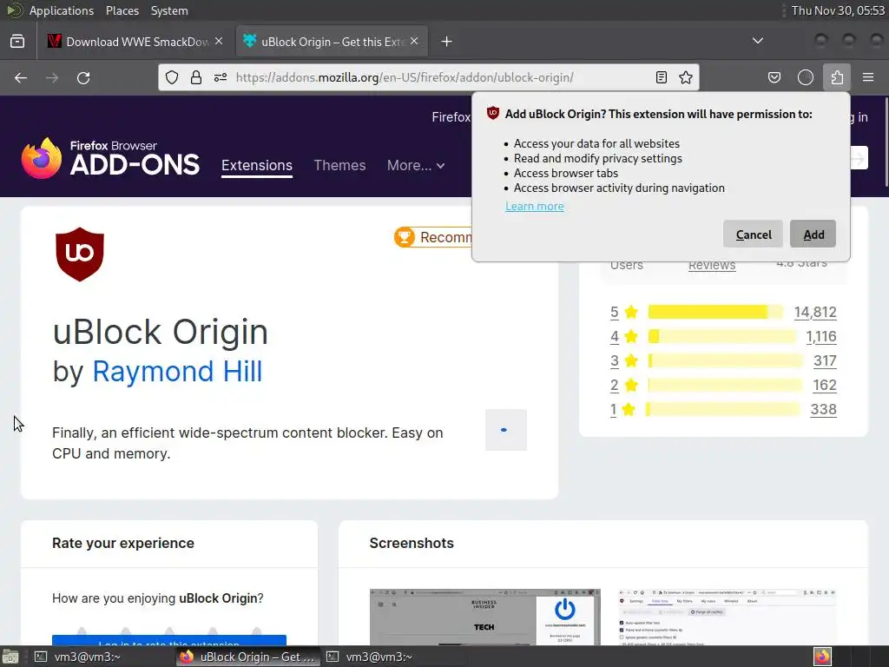
Task: Open the 338 one-star reviews count
Action: tap(824, 410)
